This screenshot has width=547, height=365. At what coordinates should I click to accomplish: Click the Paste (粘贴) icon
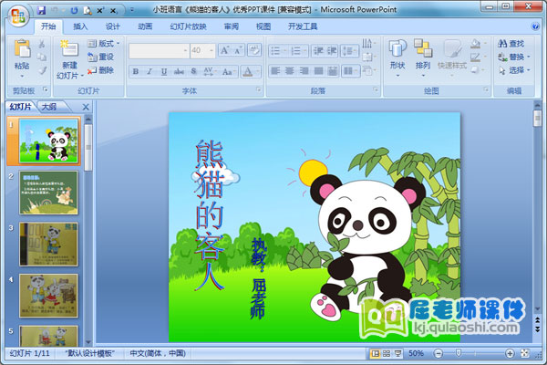pos(22,49)
